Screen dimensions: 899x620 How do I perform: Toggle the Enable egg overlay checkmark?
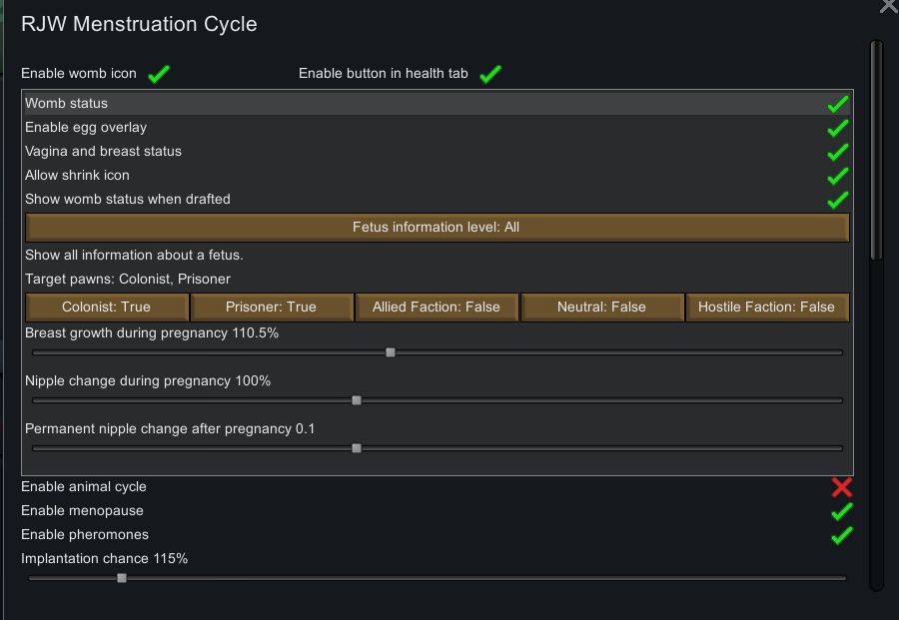(839, 127)
